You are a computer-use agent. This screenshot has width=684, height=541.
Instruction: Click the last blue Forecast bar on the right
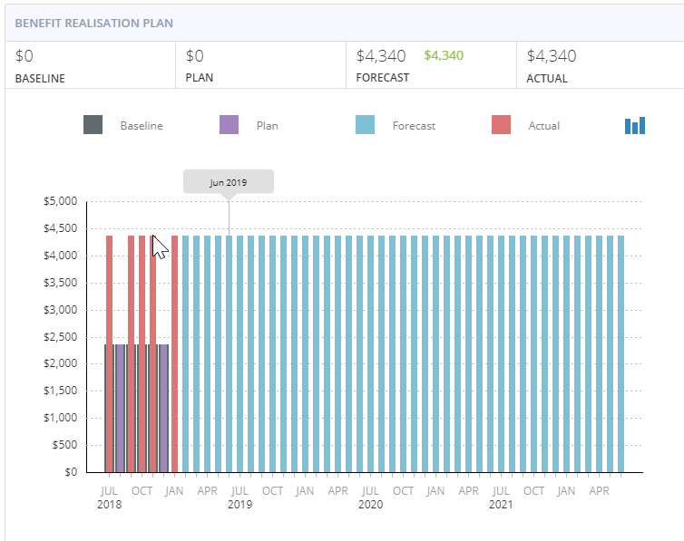[x=621, y=353]
